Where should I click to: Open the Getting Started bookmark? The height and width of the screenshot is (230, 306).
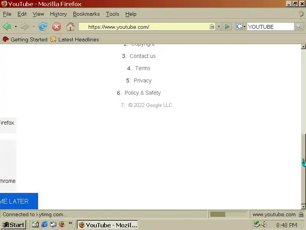[25, 39]
